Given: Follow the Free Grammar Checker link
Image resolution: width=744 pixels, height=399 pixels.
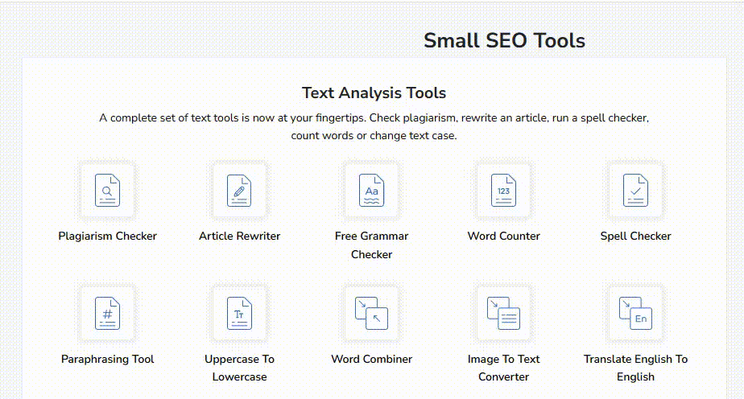Looking at the screenshot, I should pos(371,245).
